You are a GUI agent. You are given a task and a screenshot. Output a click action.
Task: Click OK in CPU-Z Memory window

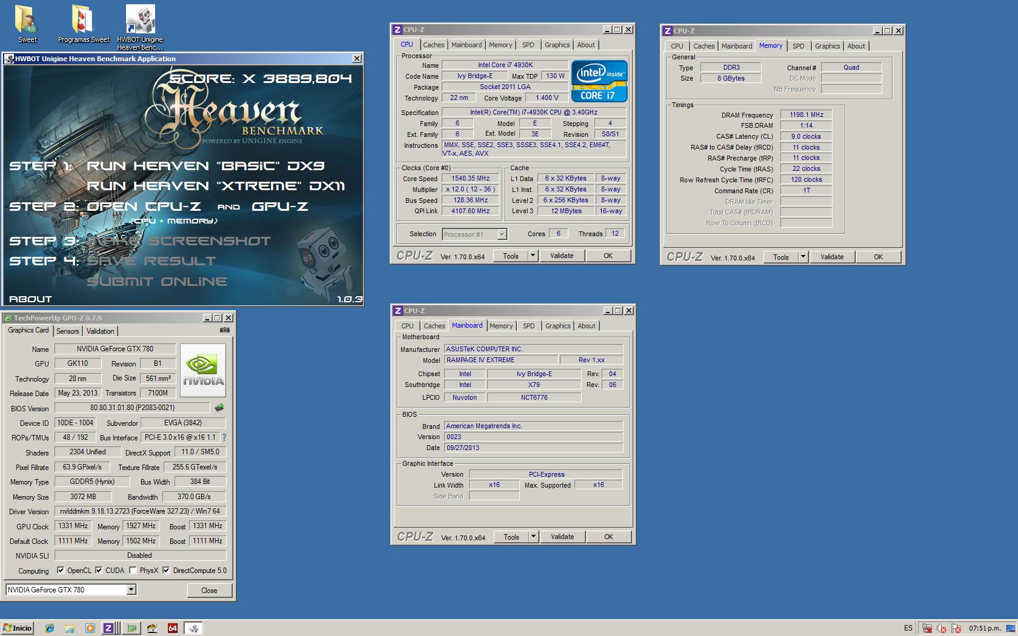878,257
